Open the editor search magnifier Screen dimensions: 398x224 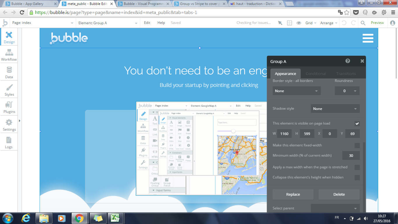pyautogui.click(x=363, y=23)
